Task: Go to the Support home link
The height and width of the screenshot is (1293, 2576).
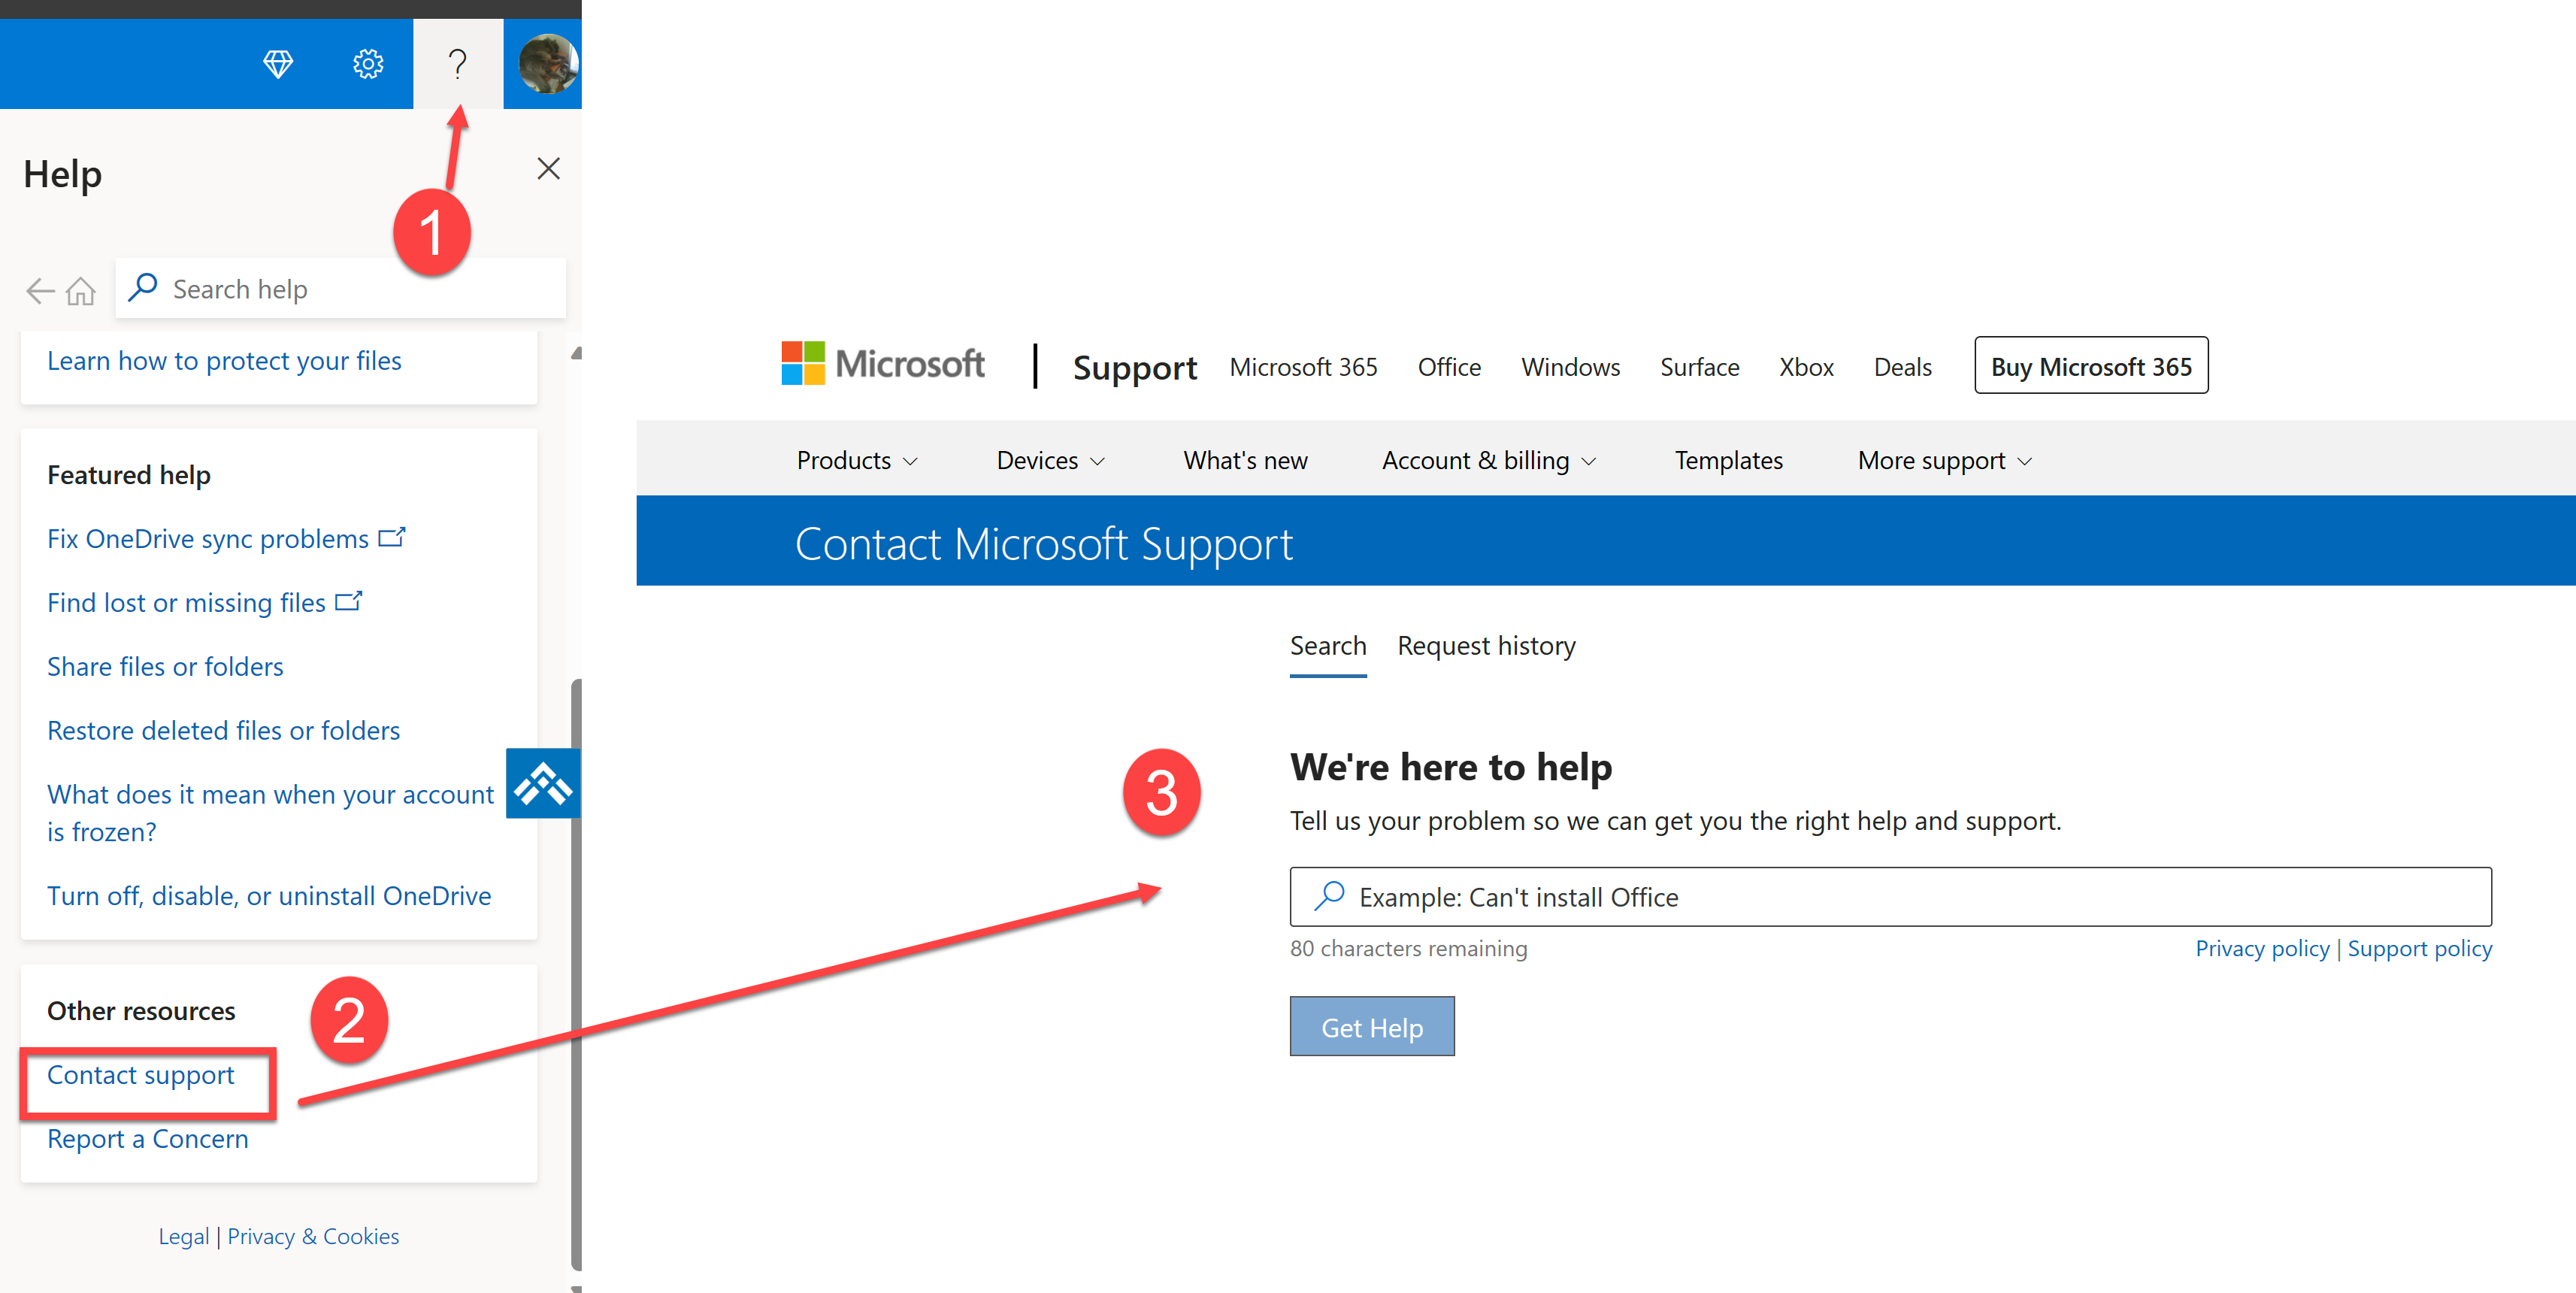Action: (1134, 367)
